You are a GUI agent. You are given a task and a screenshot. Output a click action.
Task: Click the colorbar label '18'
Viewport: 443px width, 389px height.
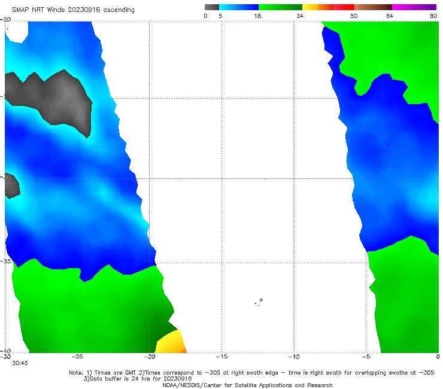[257, 16]
